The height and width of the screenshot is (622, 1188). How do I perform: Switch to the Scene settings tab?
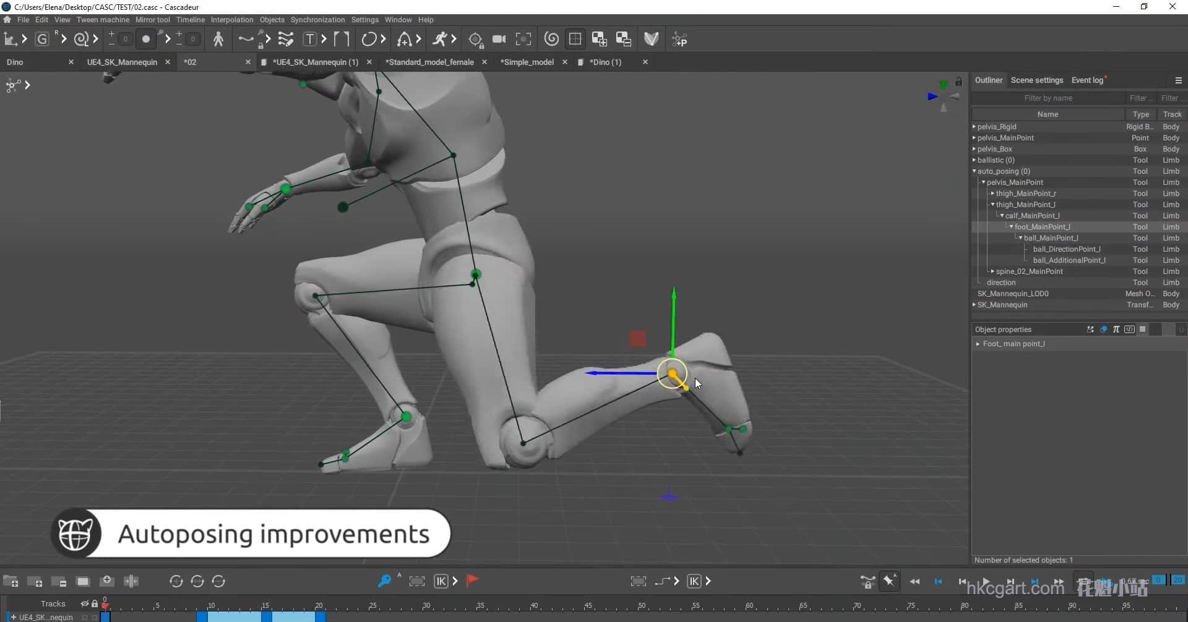tap(1036, 80)
